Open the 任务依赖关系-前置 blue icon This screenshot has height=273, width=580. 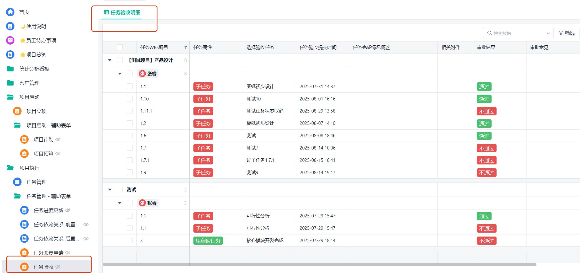(x=24, y=224)
